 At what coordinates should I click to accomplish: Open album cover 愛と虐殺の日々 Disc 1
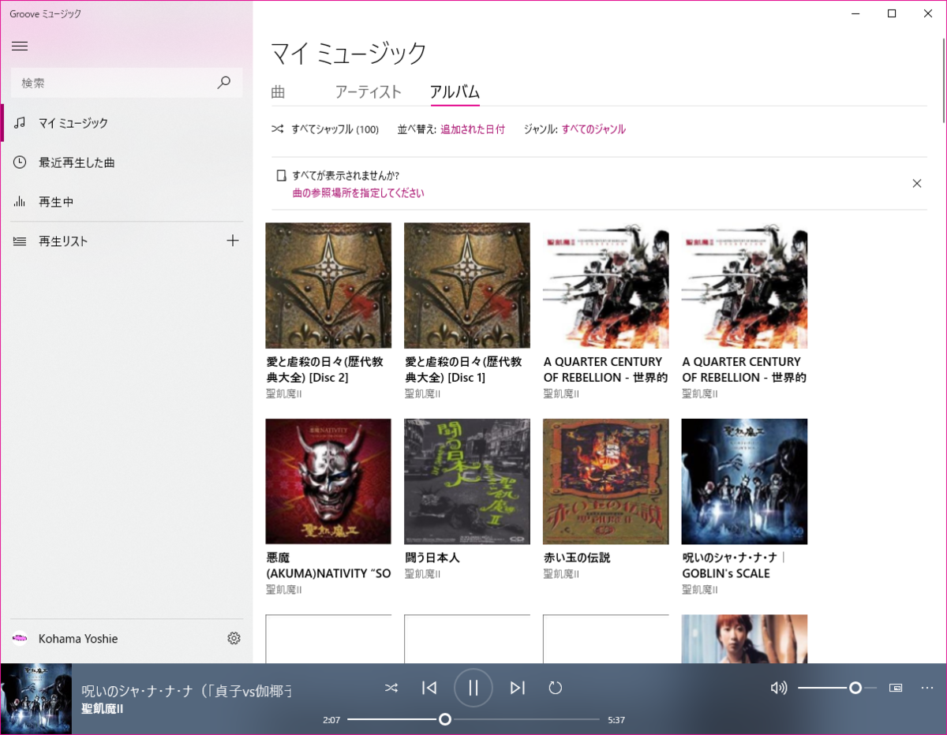coord(467,285)
